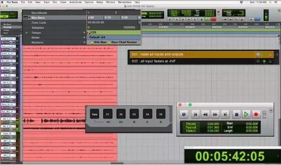Click the red Record button in transport
This screenshot has height=165, width=281.
pos(256,114)
